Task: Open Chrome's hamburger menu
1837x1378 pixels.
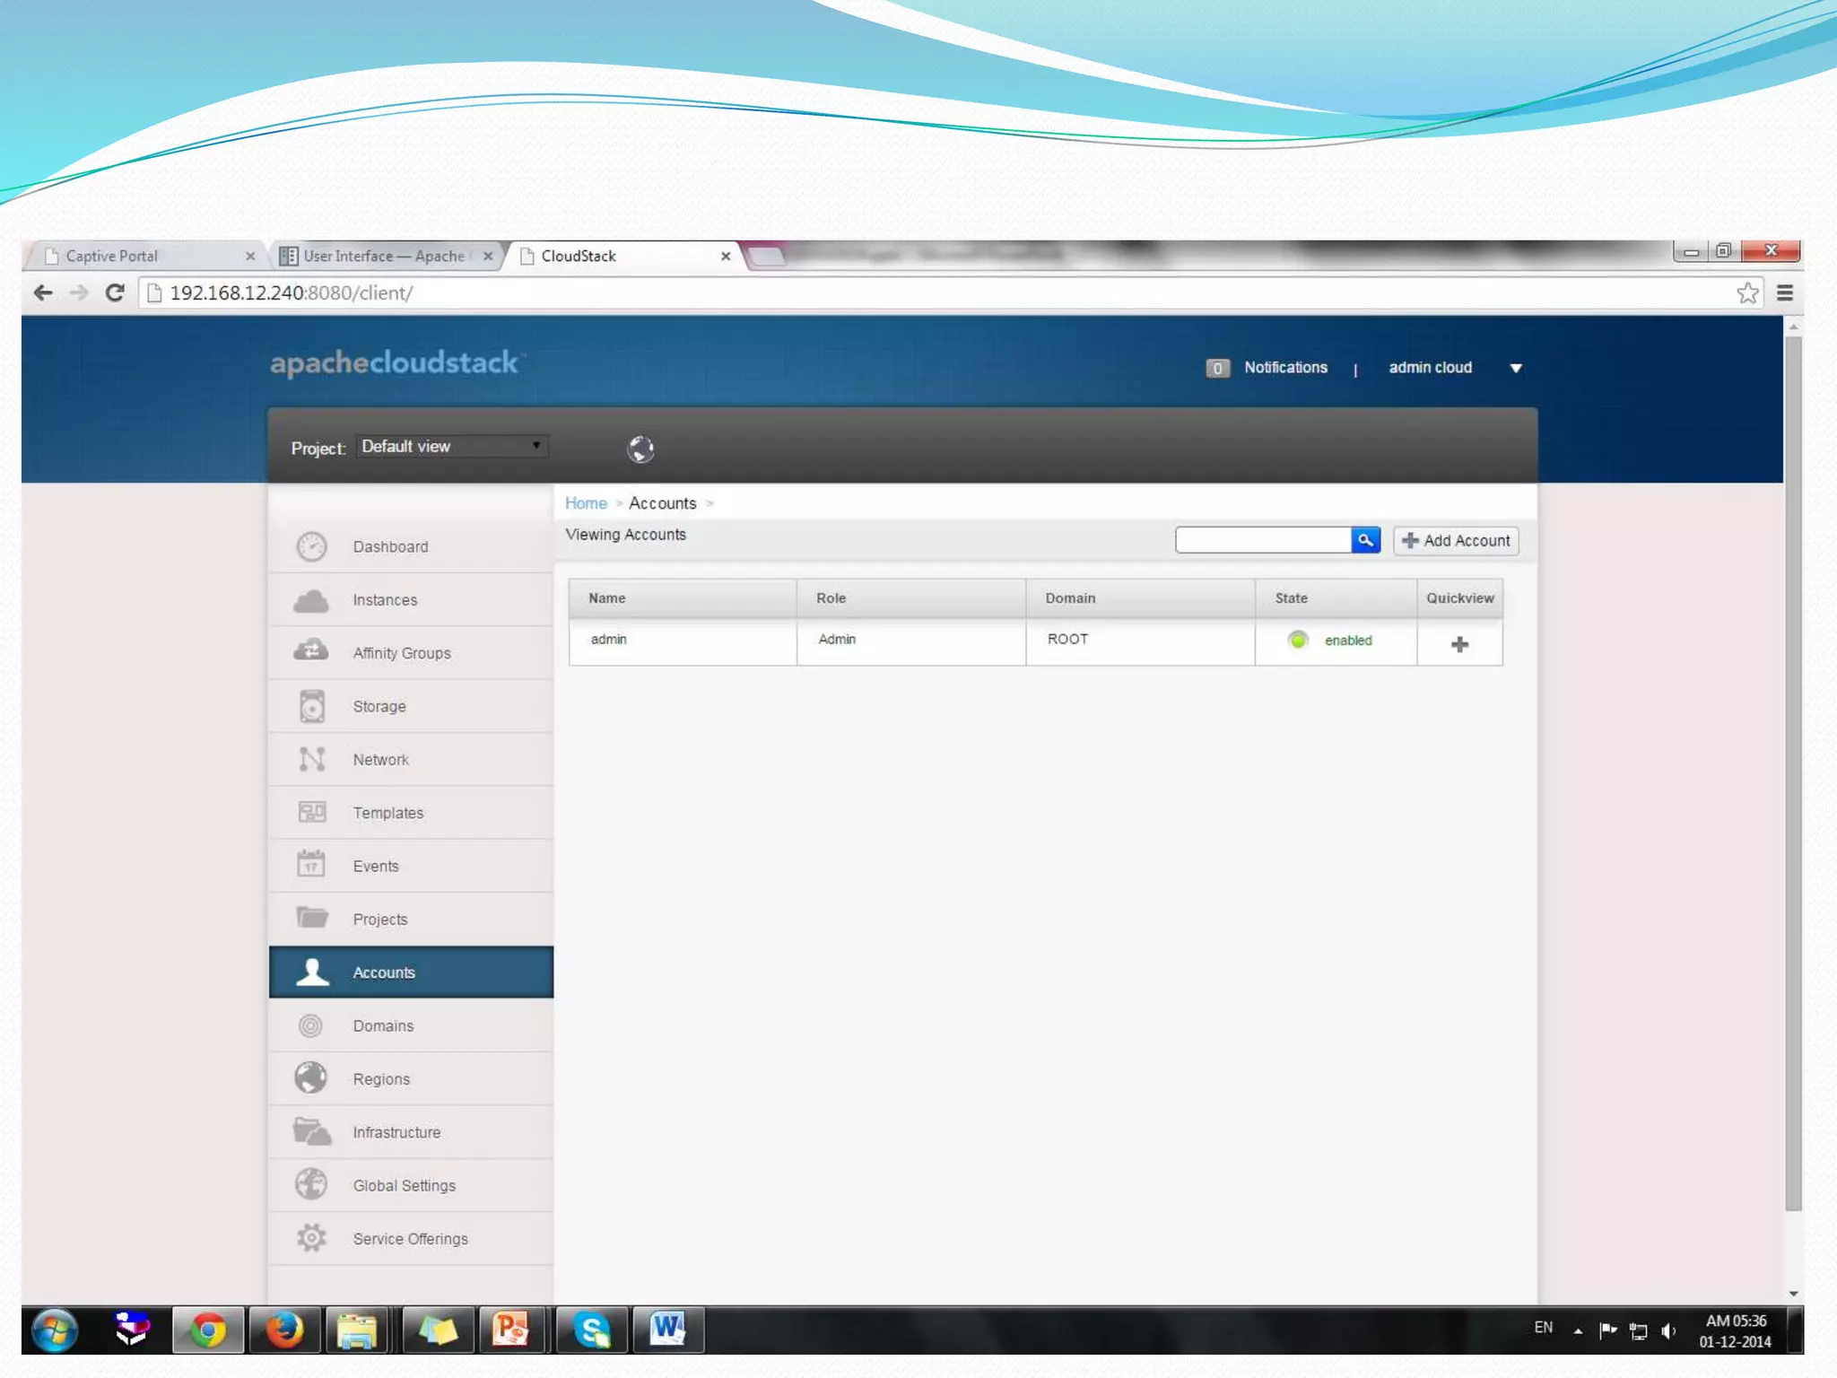Action: coord(1785,293)
